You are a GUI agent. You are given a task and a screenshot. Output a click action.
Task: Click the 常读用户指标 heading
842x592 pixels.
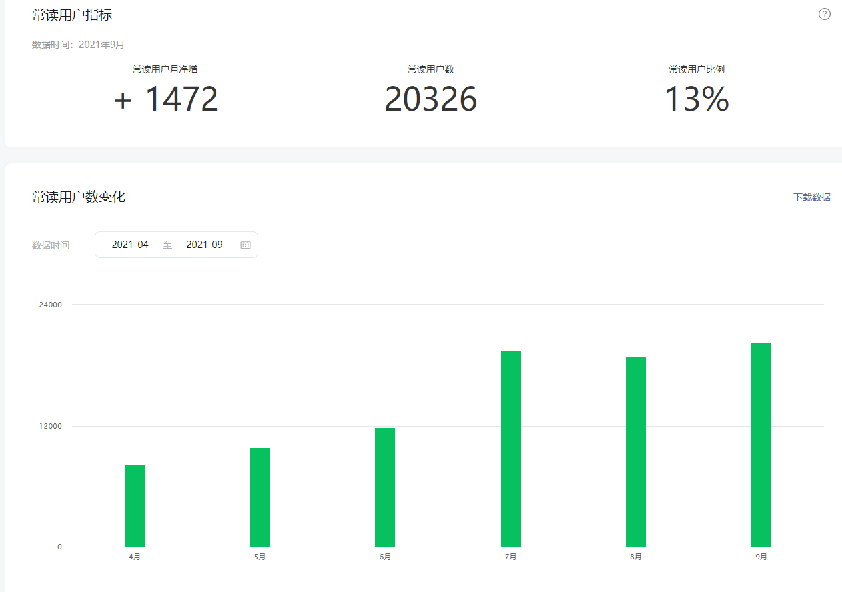(72, 15)
